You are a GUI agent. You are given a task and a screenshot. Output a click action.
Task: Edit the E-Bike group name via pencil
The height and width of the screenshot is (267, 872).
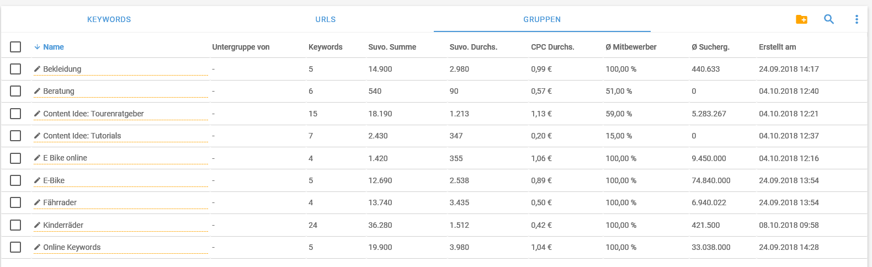click(37, 180)
